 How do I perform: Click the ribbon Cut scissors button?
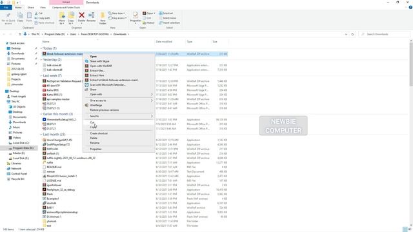tap(39, 14)
